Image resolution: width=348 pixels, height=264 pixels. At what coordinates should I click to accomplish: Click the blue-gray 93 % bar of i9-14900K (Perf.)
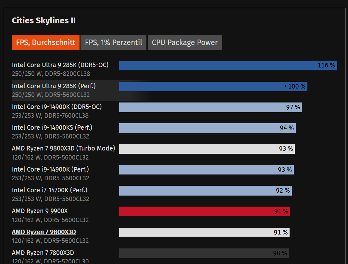(x=206, y=170)
